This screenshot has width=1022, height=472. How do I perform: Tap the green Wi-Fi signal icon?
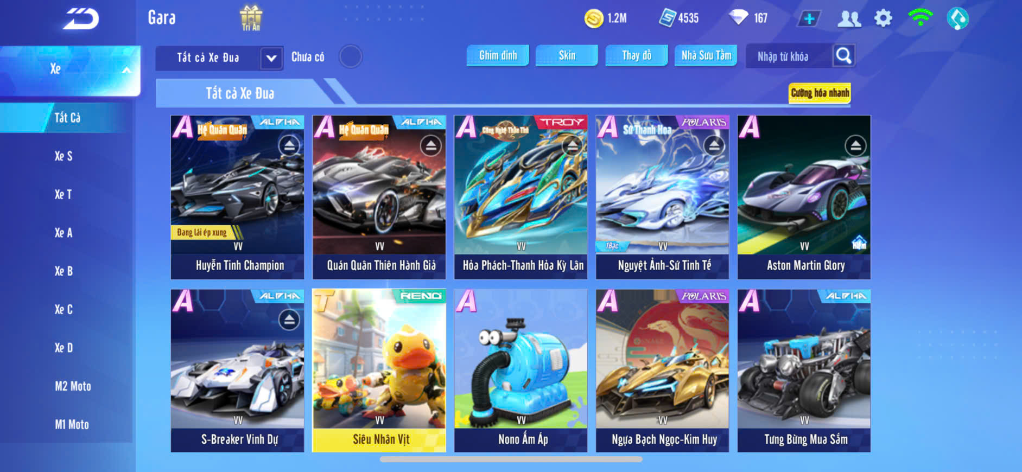point(920,18)
